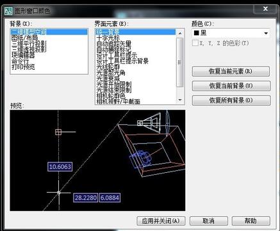This screenshot has height=231, width=280.
Task: Click the dialog title bar application icon
Action: coord(8,11)
